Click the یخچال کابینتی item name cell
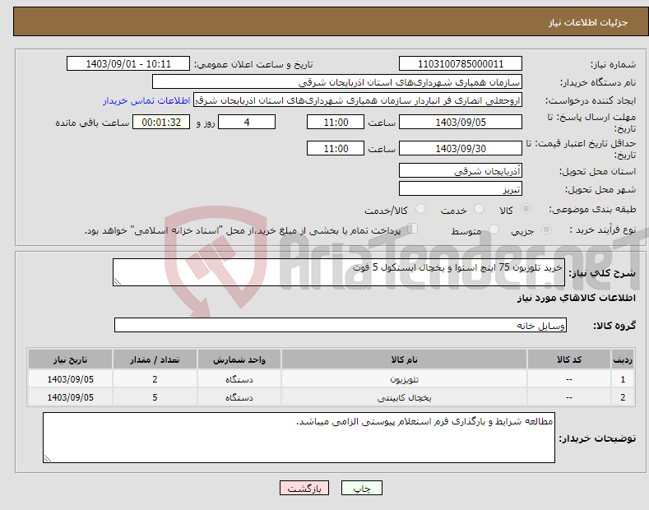The image size is (649, 510). point(404,397)
